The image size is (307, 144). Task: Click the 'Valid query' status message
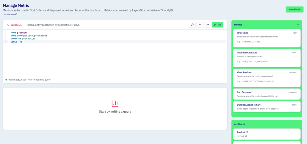(x=29, y=80)
